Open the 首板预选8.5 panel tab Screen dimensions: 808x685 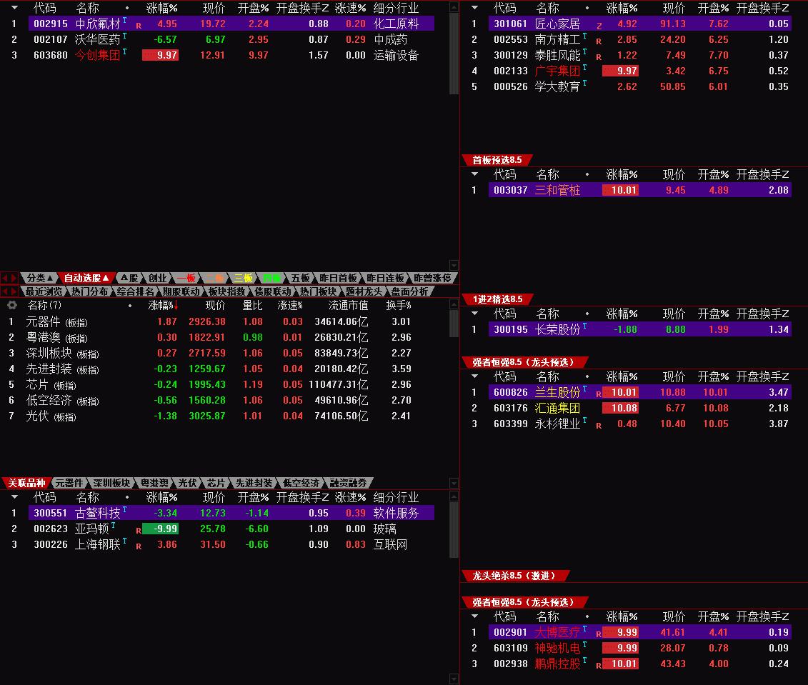(x=497, y=160)
